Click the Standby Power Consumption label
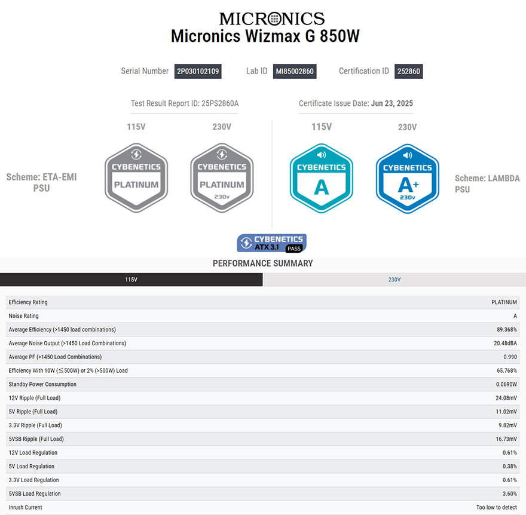 pyautogui.click(x=42, y=384)
